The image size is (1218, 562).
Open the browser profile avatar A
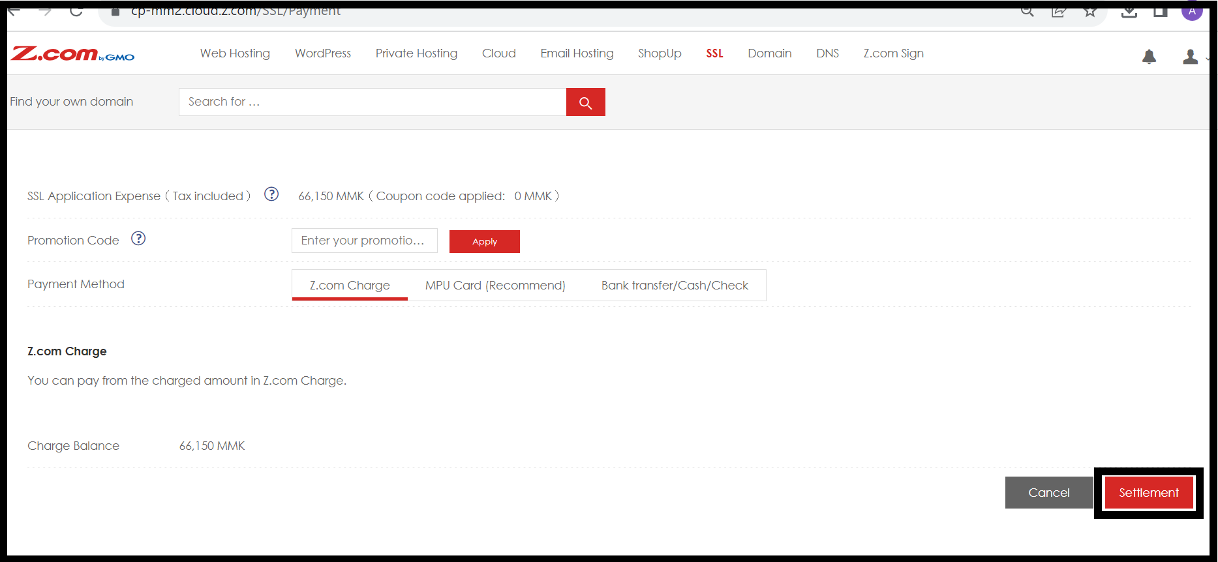click(1192, 11)
